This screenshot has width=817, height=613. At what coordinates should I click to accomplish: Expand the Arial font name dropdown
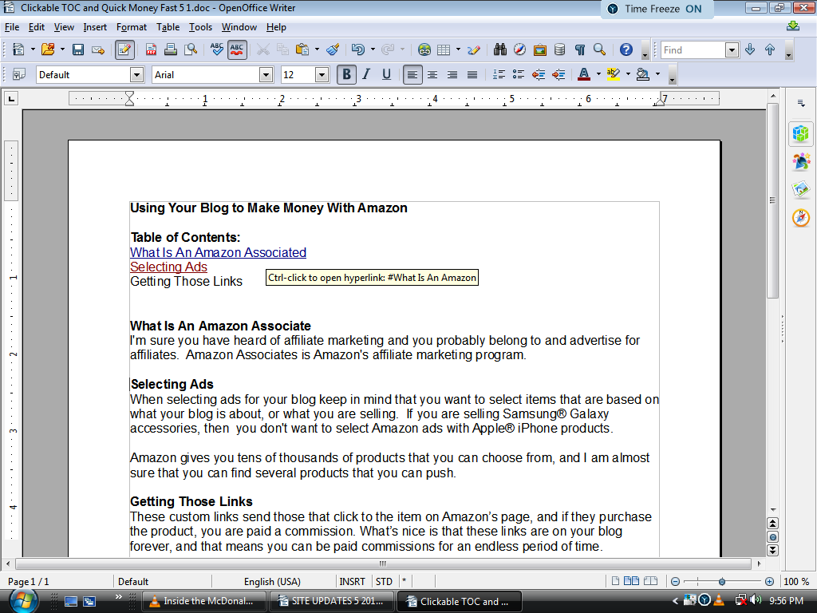pyautogui.click(x=266, y=75)
